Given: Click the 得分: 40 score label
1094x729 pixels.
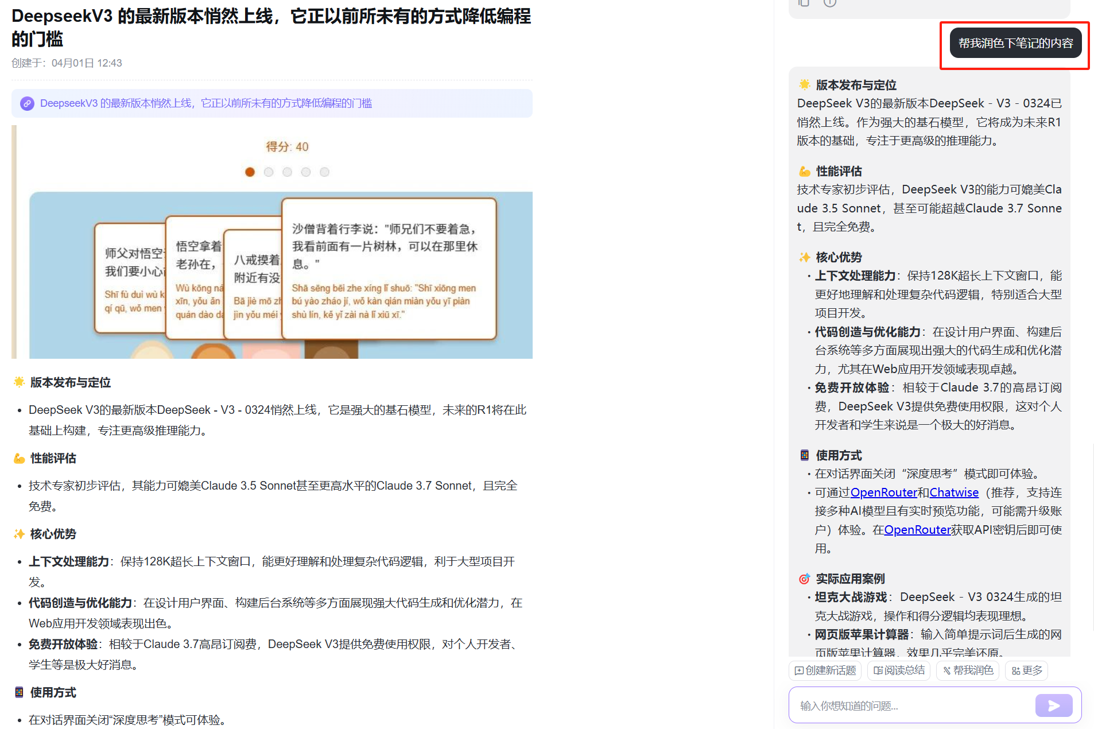Looking at the screenshot, I should 287,147.
